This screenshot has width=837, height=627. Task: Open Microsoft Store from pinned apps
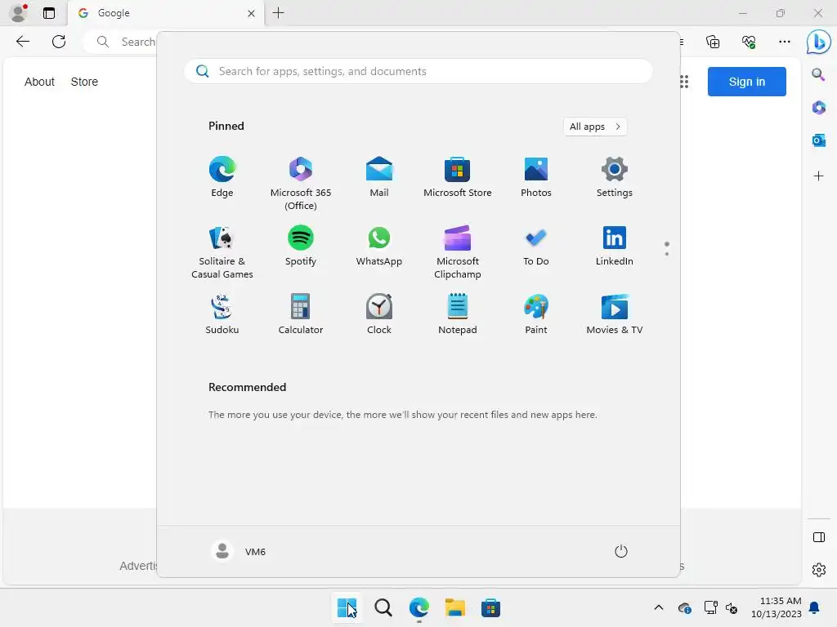458,177
